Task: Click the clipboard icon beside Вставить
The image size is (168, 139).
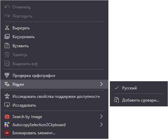Action: tap(7, 46)
